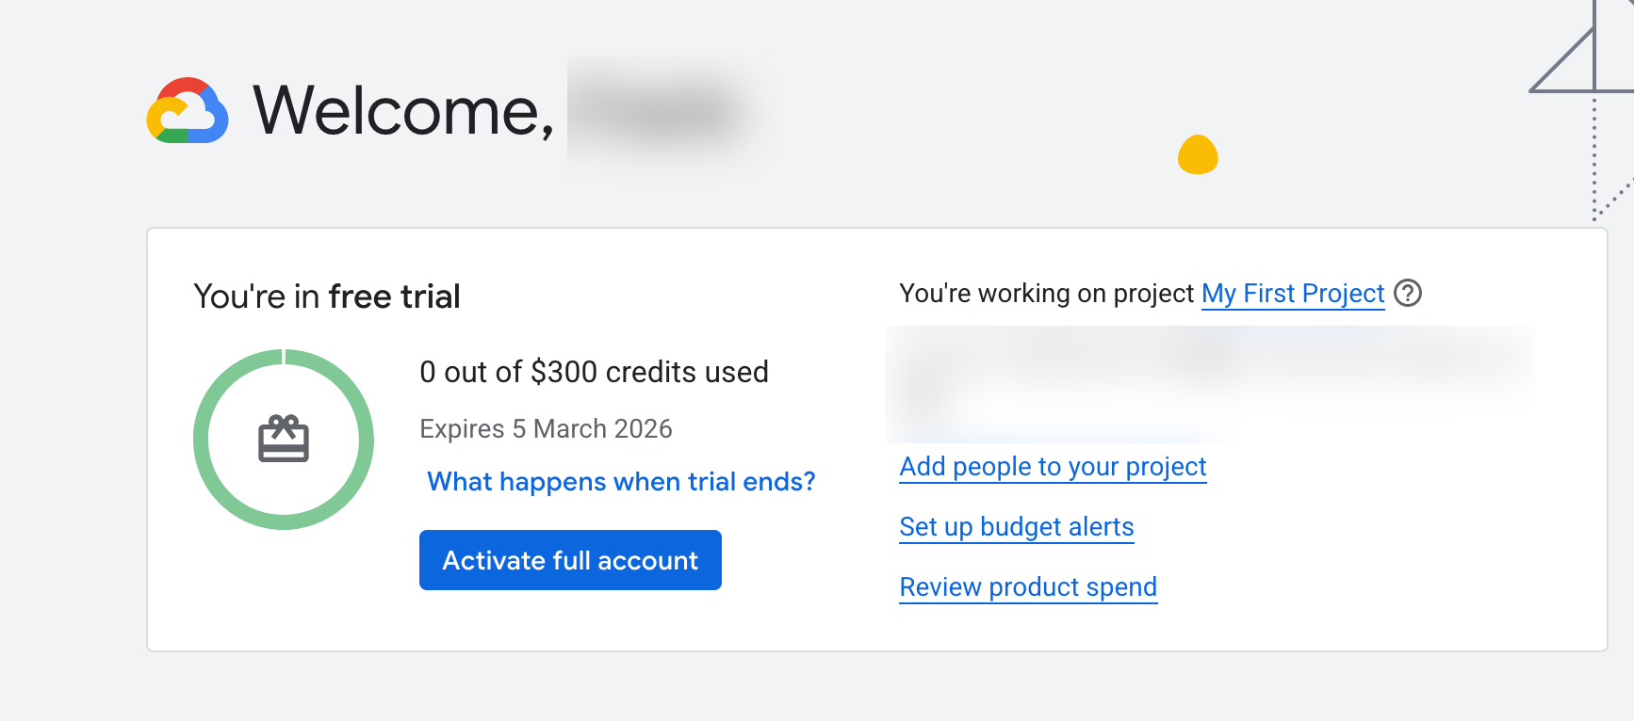1634x721 pixels.
Task: Activate full account
Action: (x=569, y=560)
